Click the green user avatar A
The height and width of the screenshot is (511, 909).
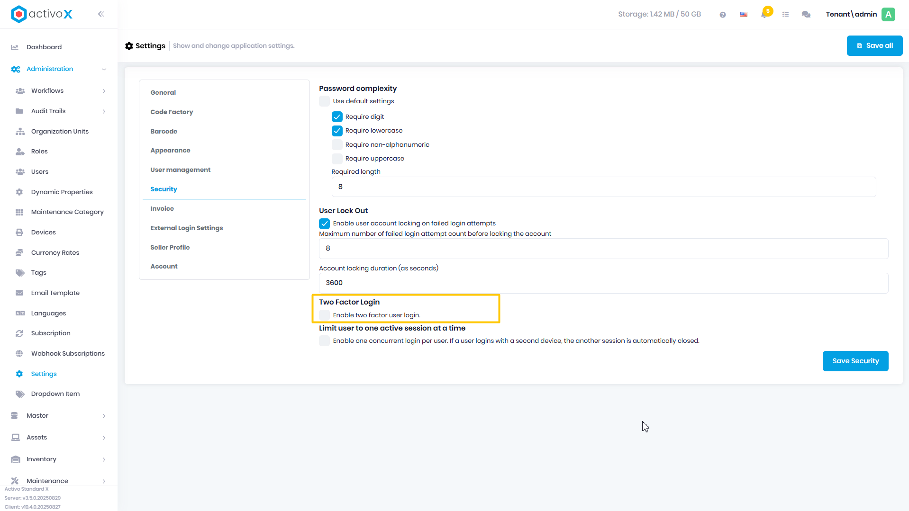tap(889, 14)
